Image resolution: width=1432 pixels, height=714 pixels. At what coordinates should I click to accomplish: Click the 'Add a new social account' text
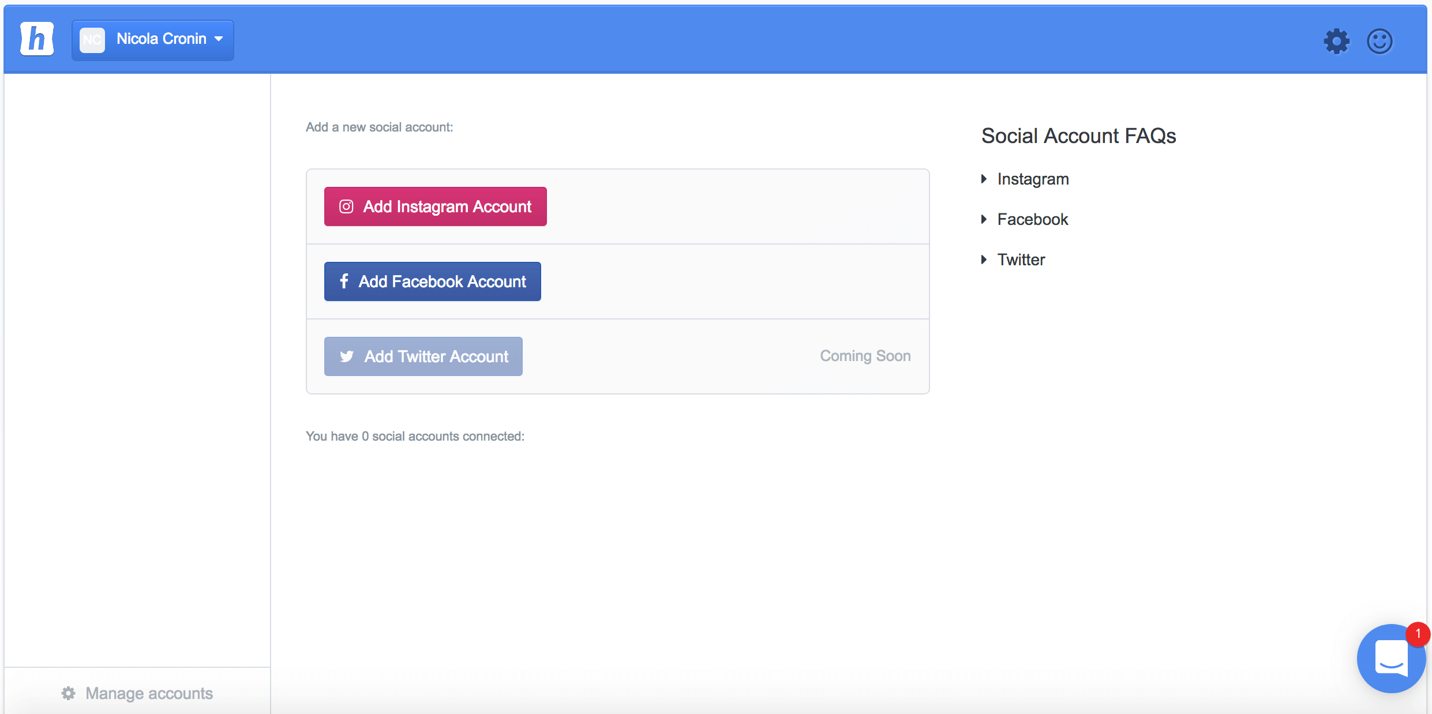coord(379,127)
